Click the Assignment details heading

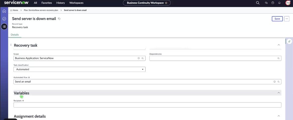pyautogui.click(x=30, y=116)
